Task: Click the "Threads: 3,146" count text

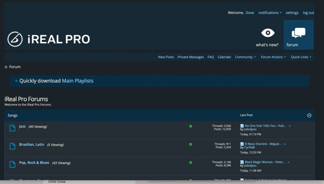Action: pos(222,162)
